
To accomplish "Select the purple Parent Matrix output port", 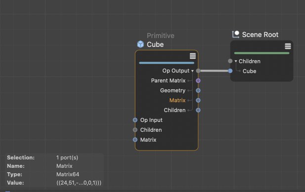I will [x=198, y=80].
